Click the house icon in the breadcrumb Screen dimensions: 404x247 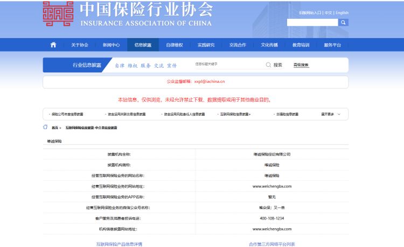[45, 127]
